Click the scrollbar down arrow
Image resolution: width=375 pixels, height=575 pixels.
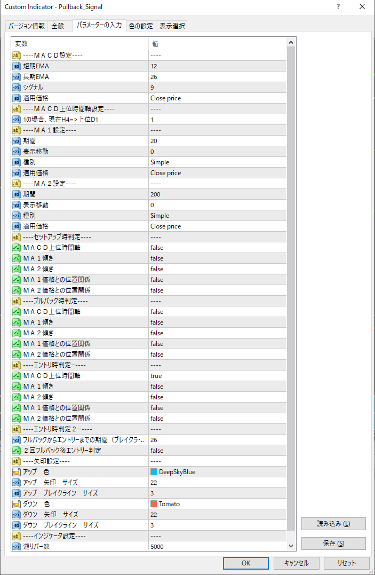[291, 546]
